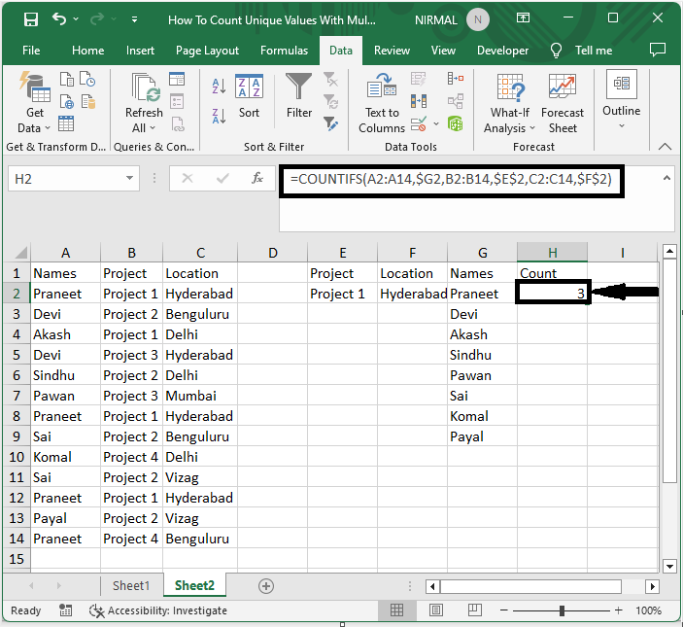The width and height of the screenshot is (683, 627).
Task: Click the Advanced filter icon
Action: 330,124
